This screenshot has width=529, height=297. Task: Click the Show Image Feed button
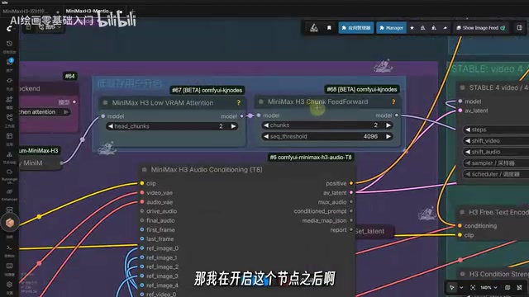point(480,28)
